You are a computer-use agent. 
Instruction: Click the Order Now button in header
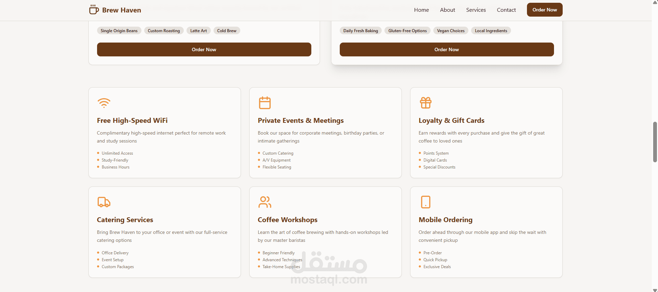tap(544, 10)
